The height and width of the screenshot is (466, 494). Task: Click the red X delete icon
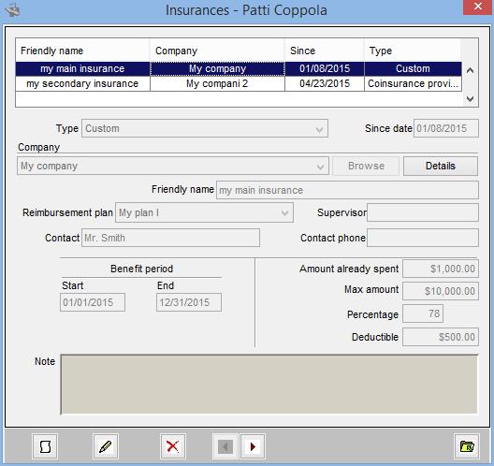[173, 446]
